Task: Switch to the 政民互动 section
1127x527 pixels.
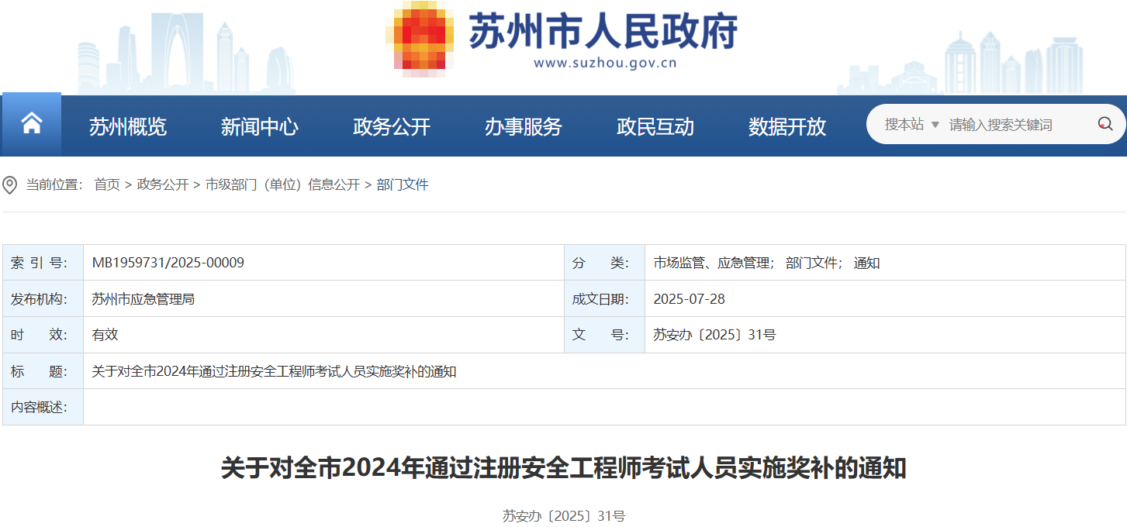Action: coord(655,126)
